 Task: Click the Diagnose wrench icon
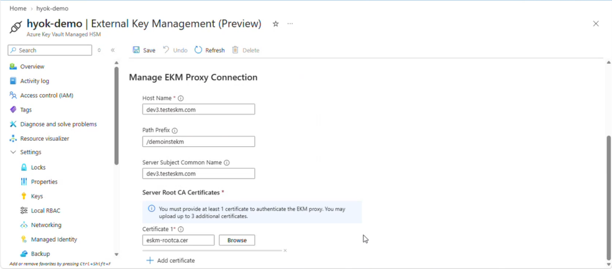13,124
